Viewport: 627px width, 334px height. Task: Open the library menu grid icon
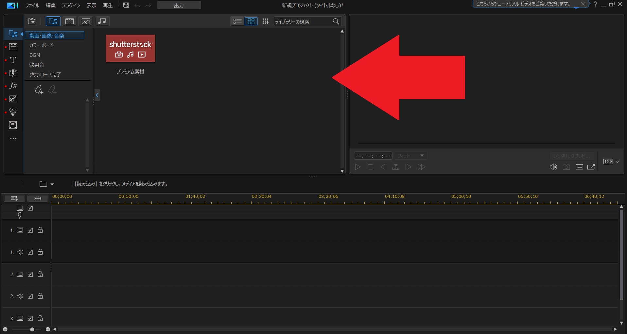click(x=265, y=21)
